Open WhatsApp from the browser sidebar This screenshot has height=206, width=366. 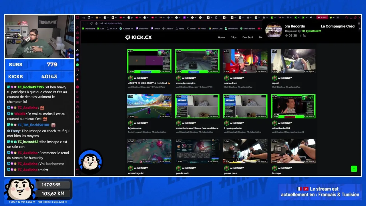click(x=77, y=65)
